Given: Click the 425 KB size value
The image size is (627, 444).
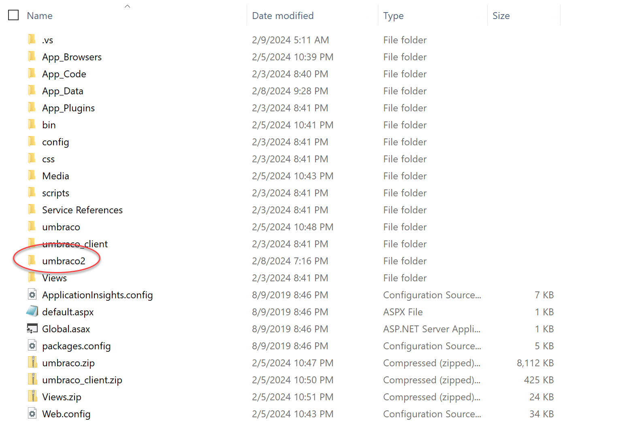Looking at the screenshot, I should tap(539, 380).
